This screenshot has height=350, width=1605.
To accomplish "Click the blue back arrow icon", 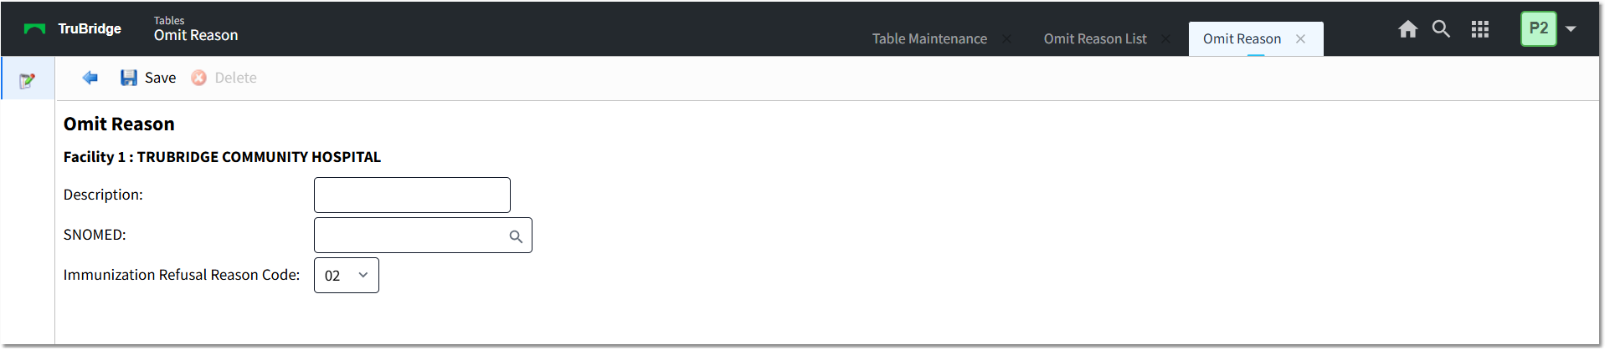I will (90, 78).
